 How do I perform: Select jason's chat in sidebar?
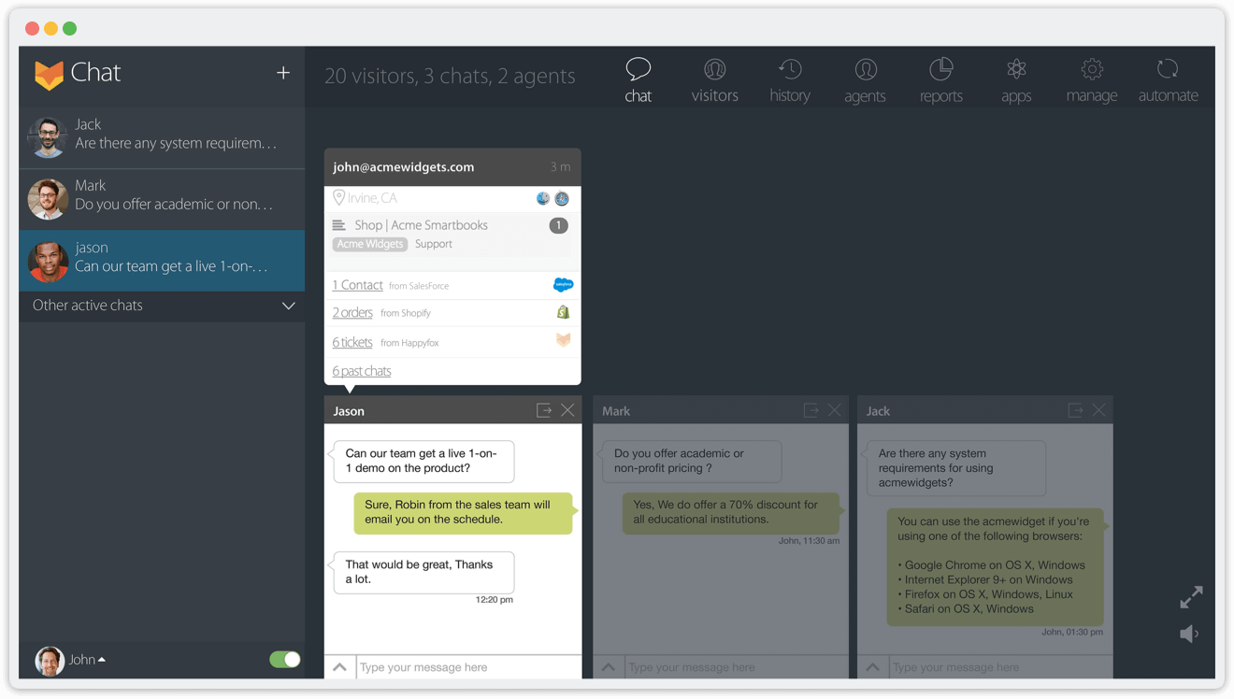pyautogui.click(x=162, y=261)
